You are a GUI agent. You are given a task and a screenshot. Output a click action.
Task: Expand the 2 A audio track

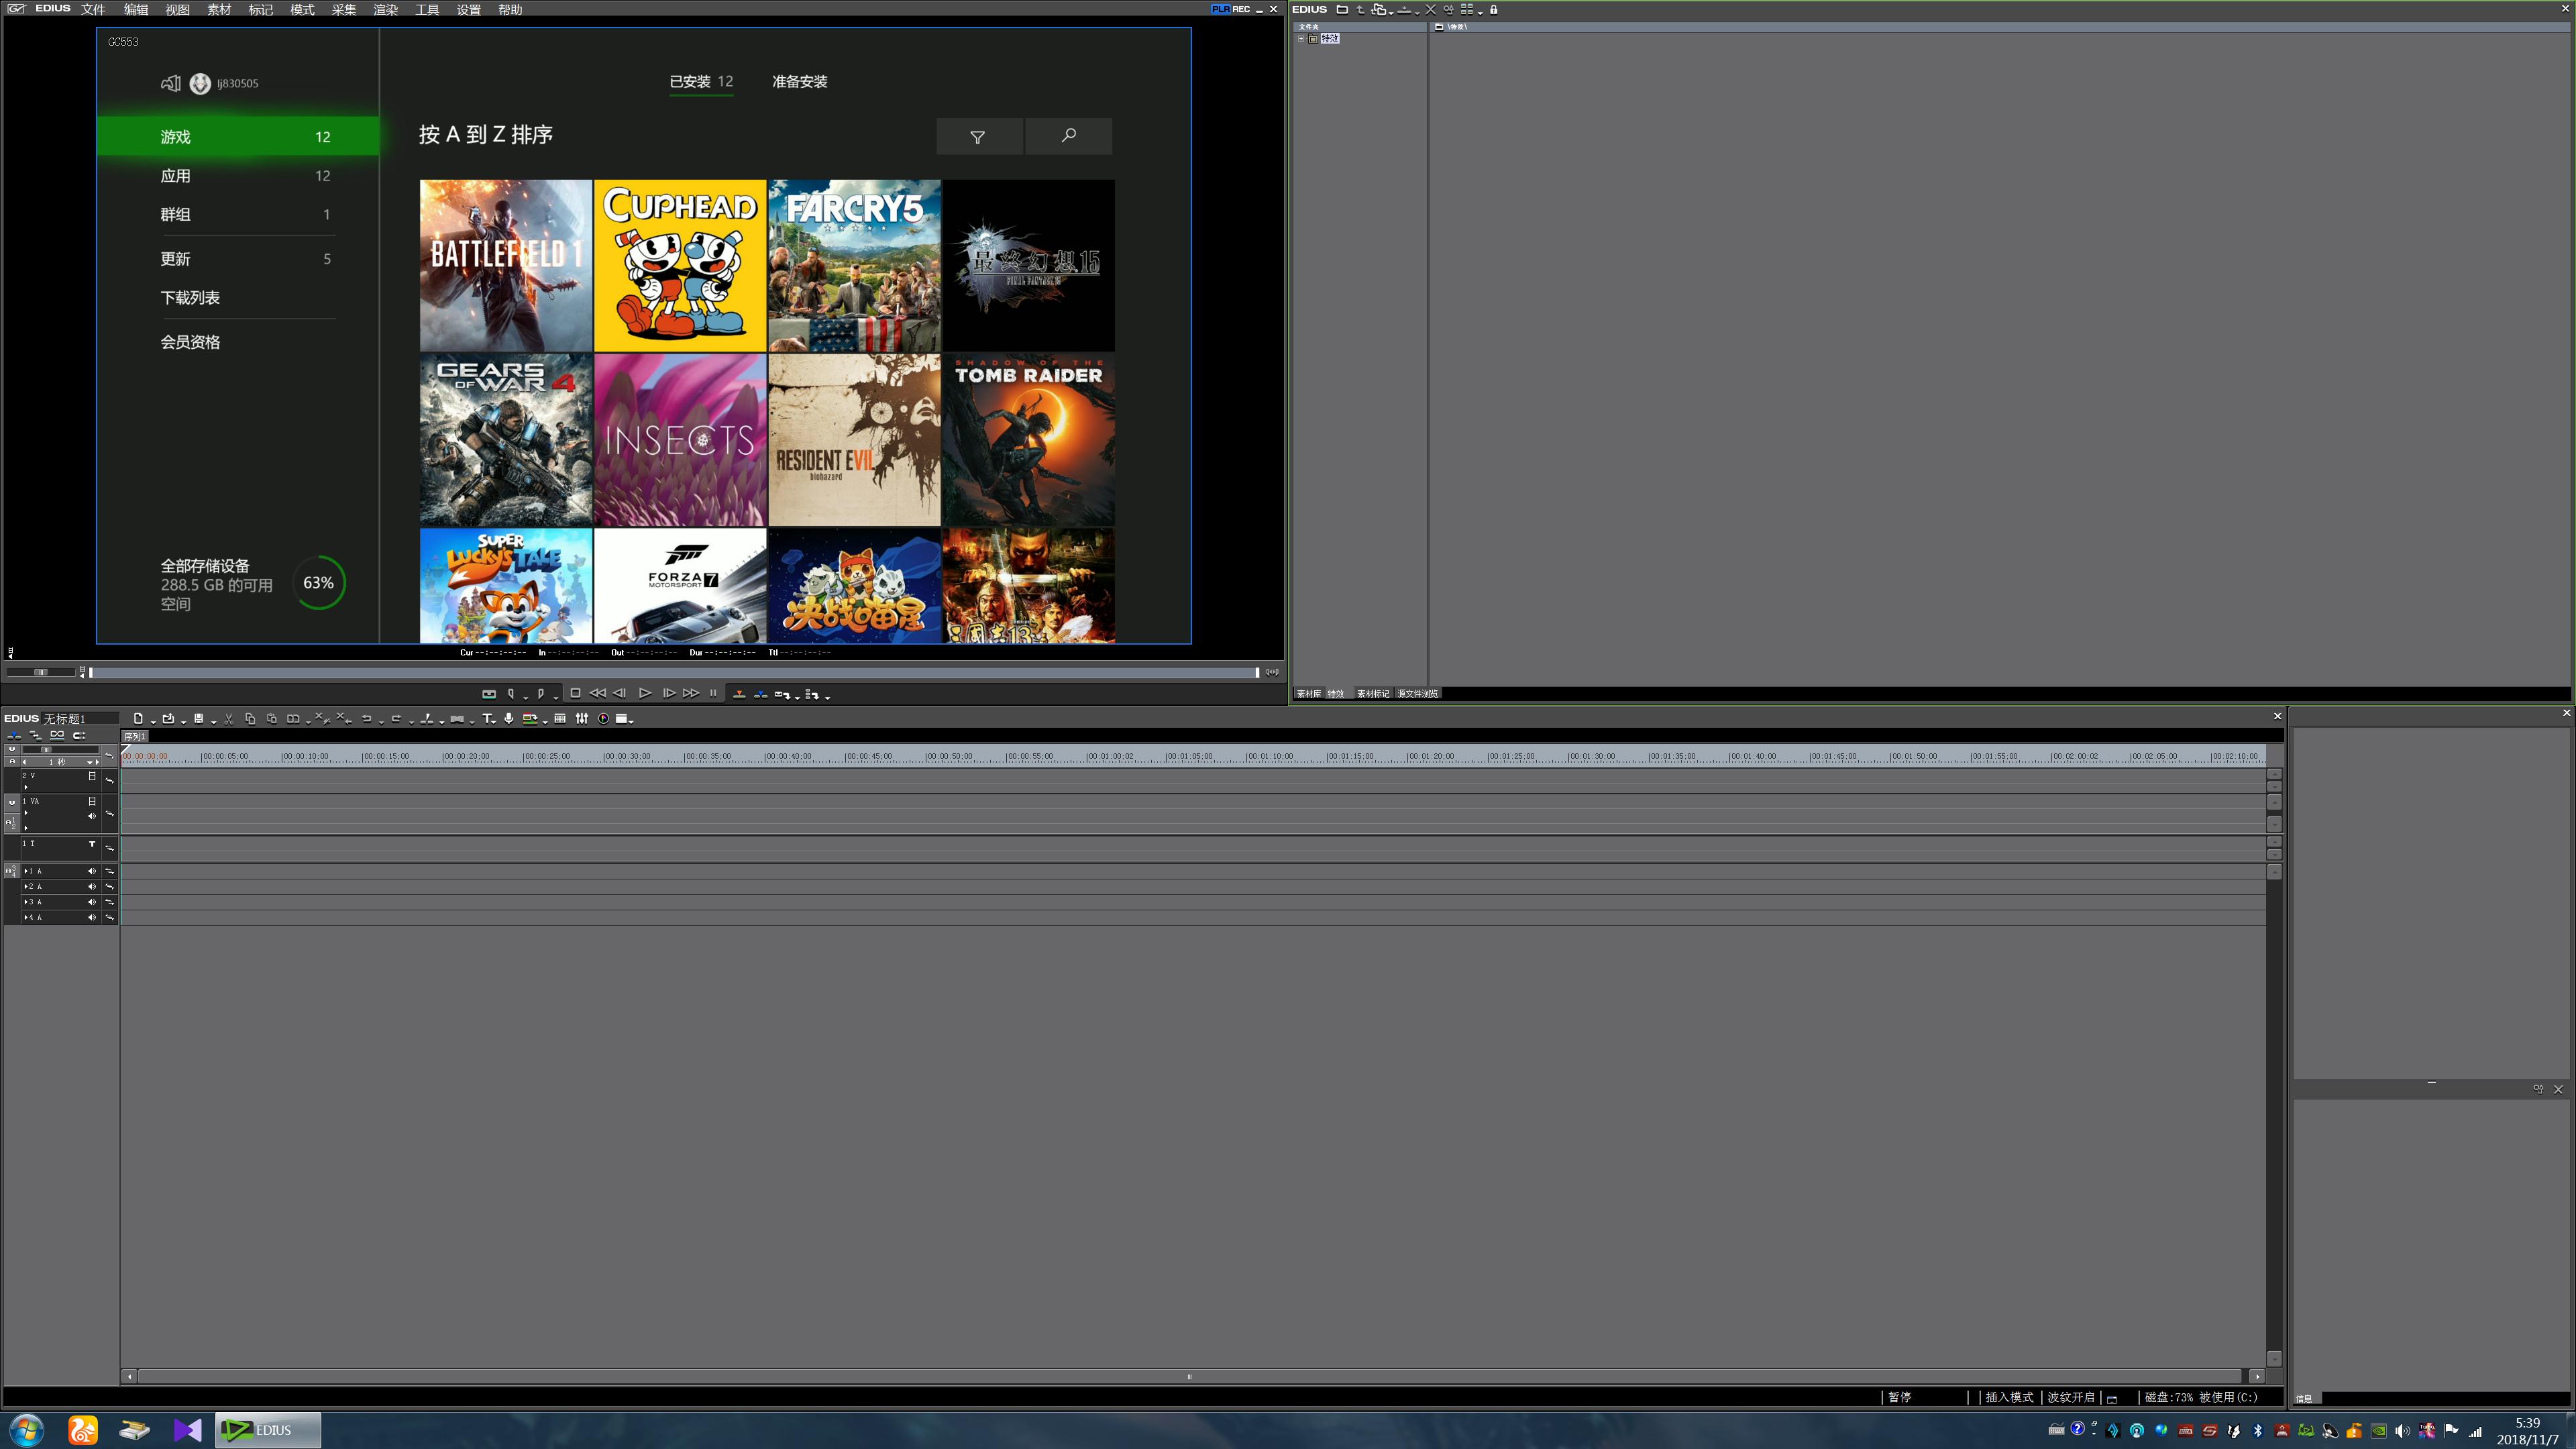pos(26,887)
